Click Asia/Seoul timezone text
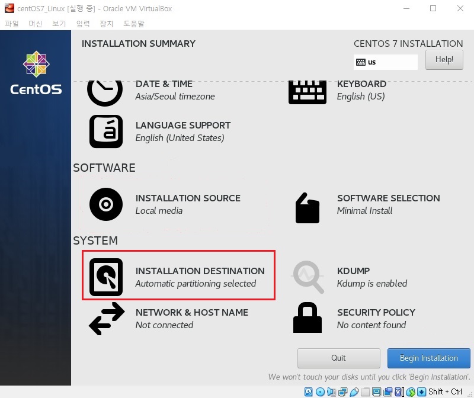 (x=175, y=97)
